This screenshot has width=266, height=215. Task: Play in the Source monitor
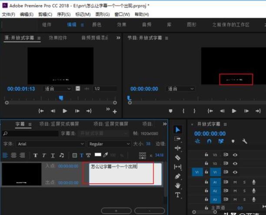point(65,111)
